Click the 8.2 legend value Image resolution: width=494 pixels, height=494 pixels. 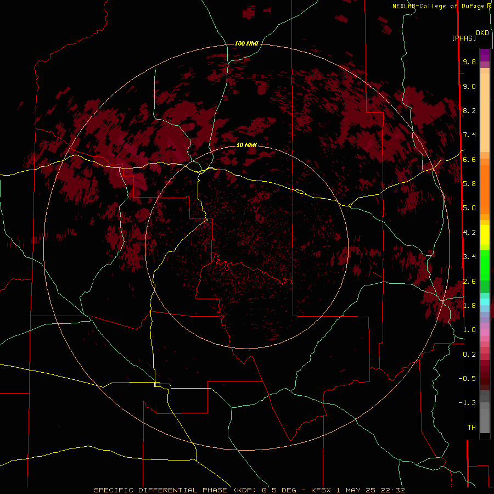click(x=469, y=110)
